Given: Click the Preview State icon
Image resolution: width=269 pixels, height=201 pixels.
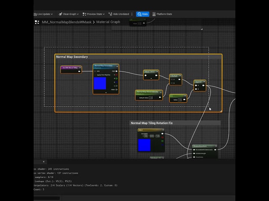Looking at the screenshot, I should [x=84, y=14].
